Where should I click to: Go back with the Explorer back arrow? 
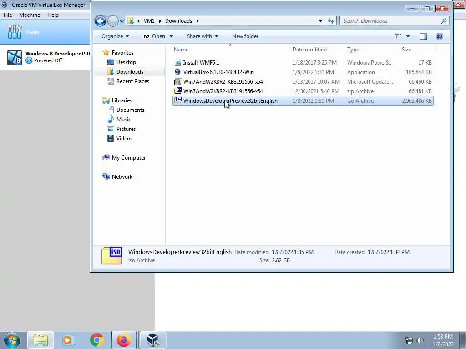(101, 21)
